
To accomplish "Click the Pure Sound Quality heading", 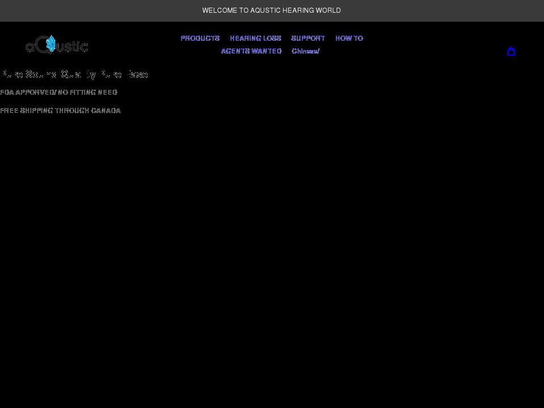I will 74,74.
